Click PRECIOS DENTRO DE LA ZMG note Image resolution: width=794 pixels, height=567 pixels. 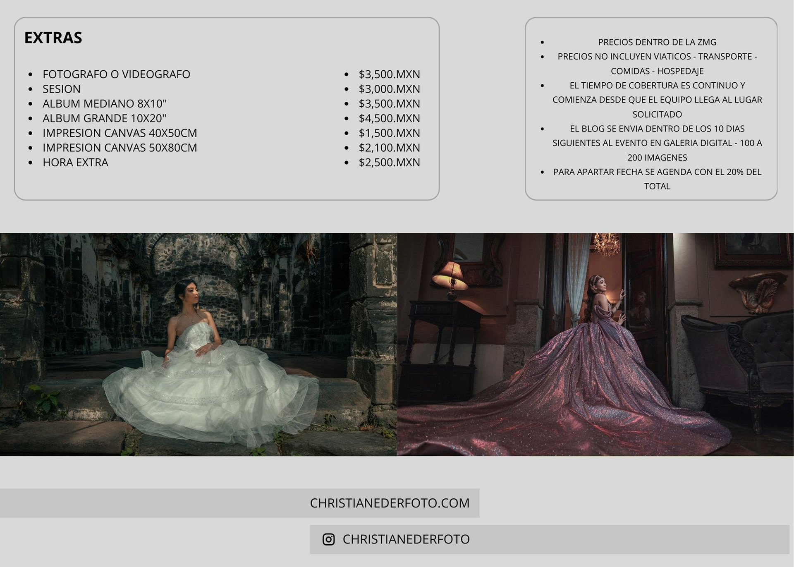point(657,42)
